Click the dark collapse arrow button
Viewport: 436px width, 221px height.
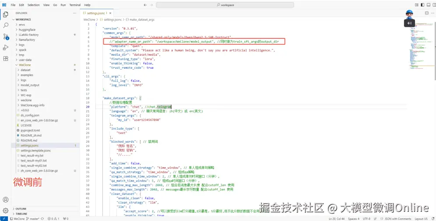pyautogui.click(x=409, y=23)
